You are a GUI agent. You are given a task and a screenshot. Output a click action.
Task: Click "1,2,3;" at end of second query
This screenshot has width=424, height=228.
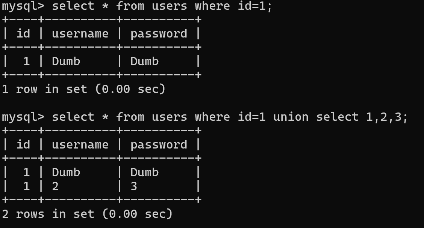click(387, 117)
